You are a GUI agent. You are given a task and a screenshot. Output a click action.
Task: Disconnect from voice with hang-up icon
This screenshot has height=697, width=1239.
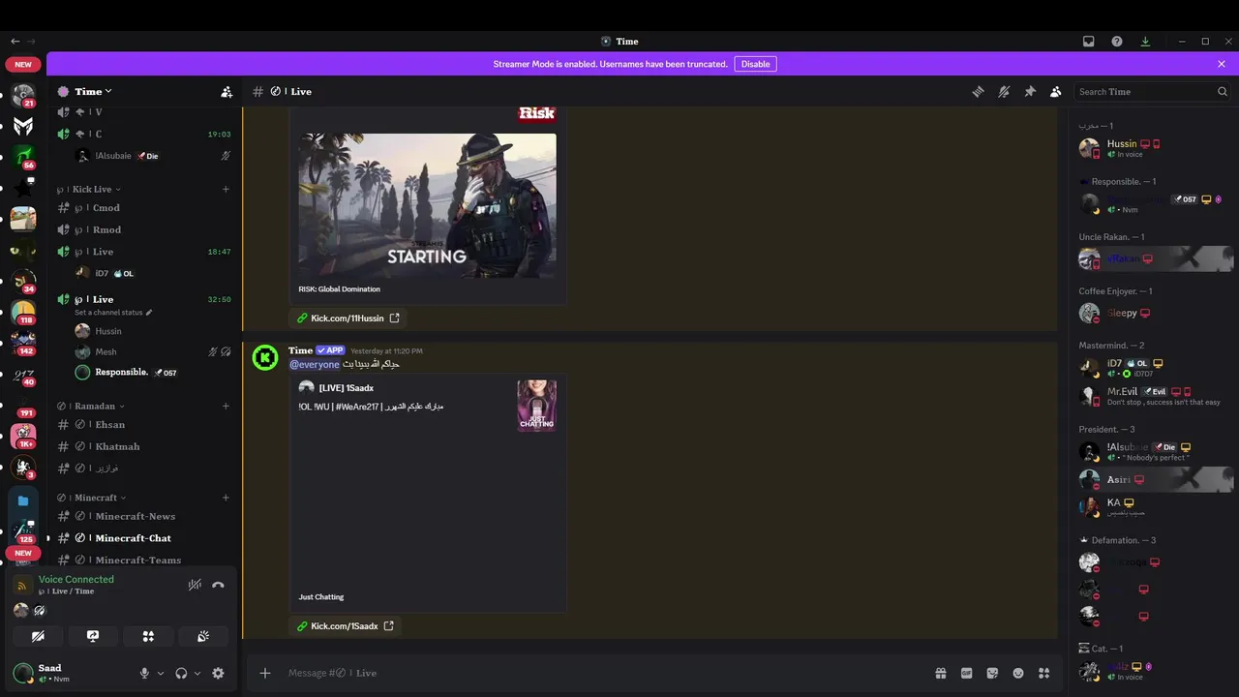[218, 585]
